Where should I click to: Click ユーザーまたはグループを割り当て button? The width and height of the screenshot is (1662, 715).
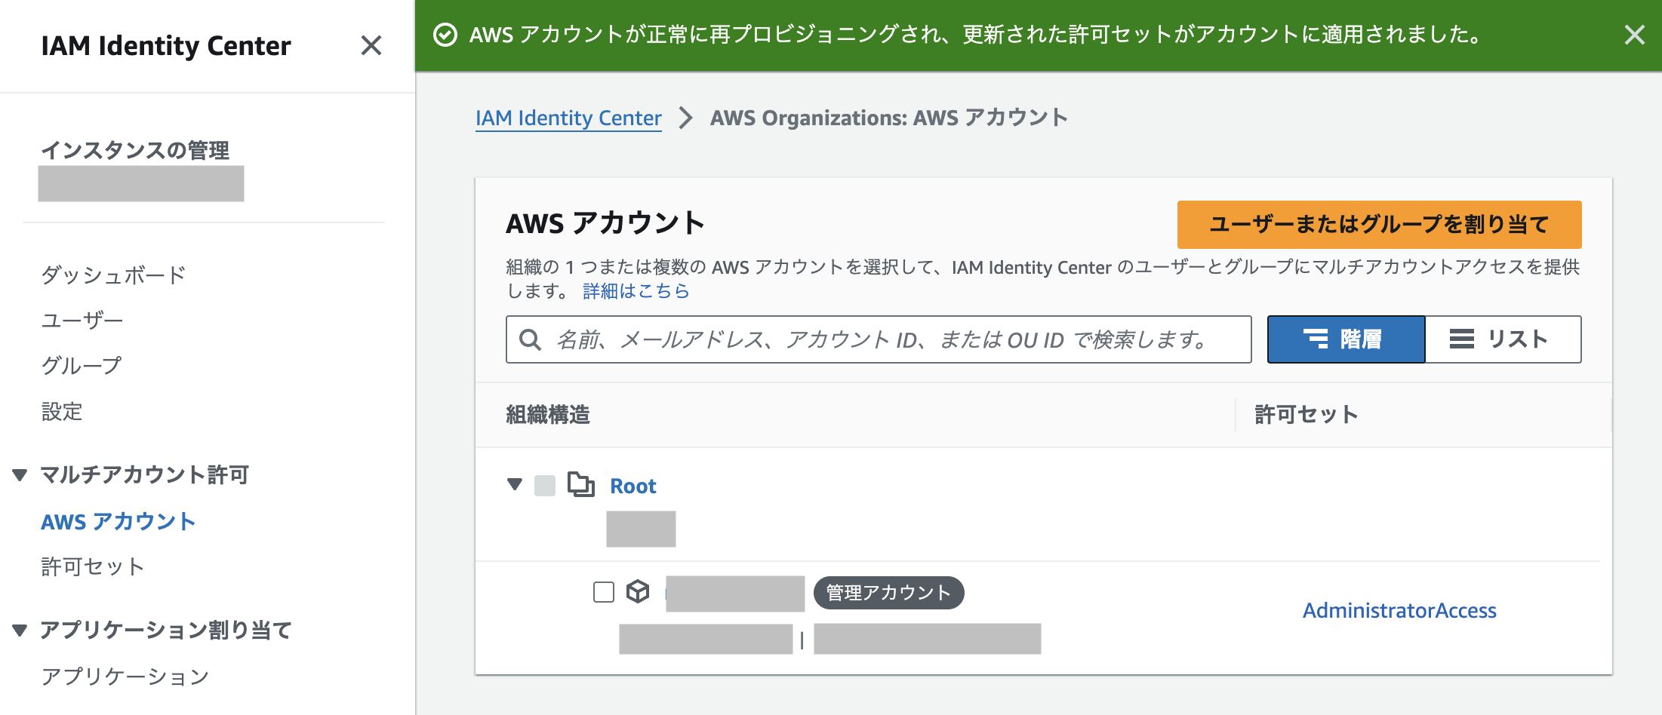(x=1379, y=224)
